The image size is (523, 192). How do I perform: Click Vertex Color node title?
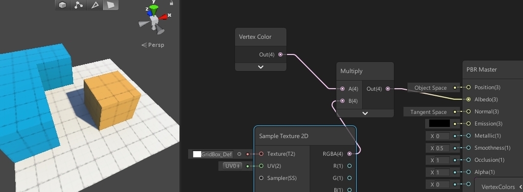(x=255, y=37)
